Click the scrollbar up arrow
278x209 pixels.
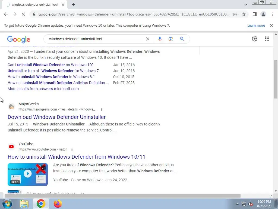pyautogui.click(x=276, y=34)
